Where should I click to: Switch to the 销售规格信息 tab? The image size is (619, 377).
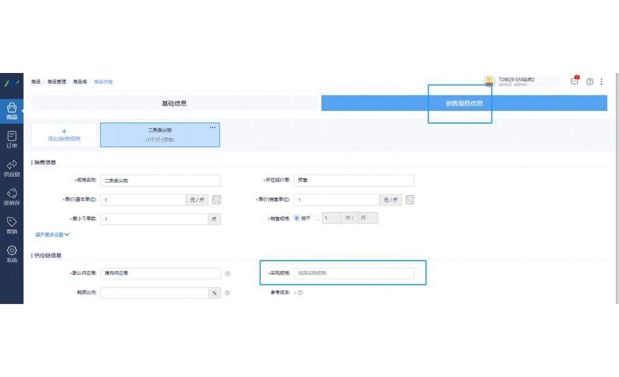click(x=464, y=103)
